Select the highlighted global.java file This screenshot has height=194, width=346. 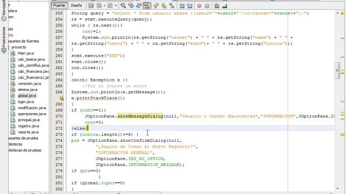27,96
